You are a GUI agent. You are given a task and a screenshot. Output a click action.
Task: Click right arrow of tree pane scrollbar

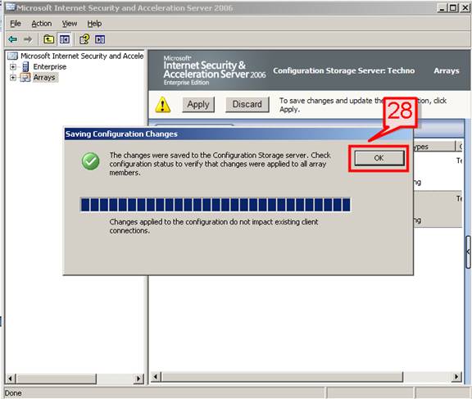click(x=138, y=379)
